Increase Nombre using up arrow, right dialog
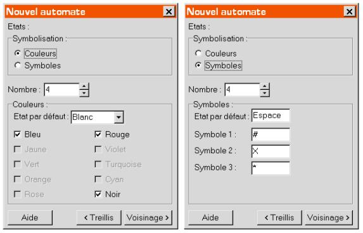 (x=265, y=86)
